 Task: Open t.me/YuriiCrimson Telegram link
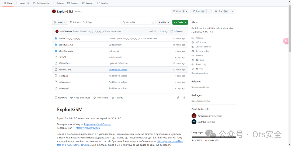(x=98, y=124)
